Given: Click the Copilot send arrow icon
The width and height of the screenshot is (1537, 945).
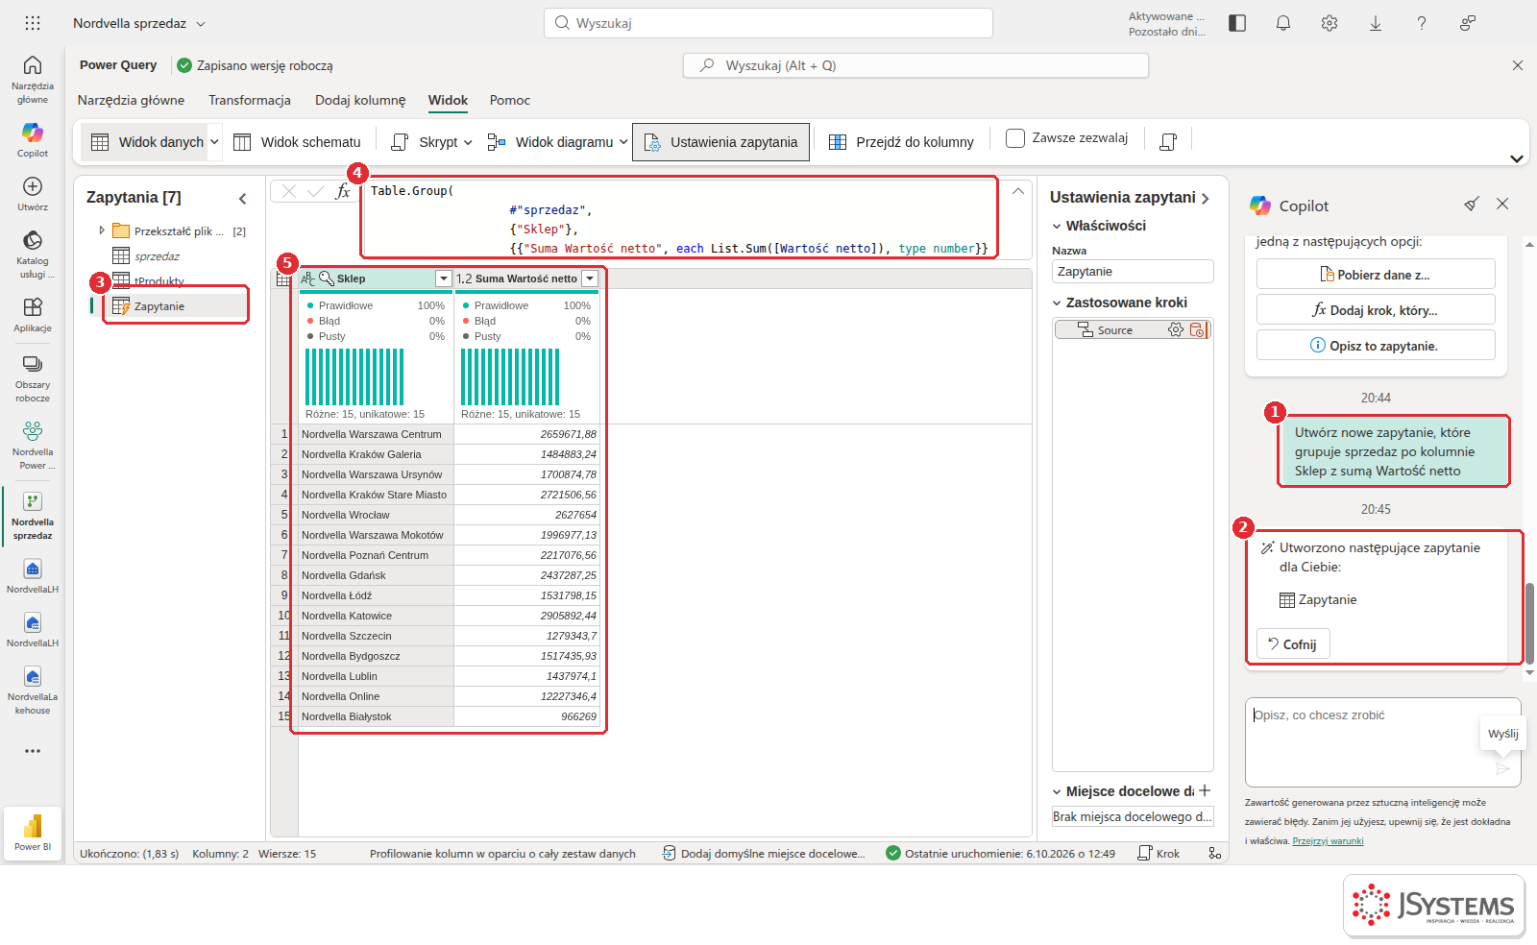Looking at the screenshot, I should [x=1502, y=768].
